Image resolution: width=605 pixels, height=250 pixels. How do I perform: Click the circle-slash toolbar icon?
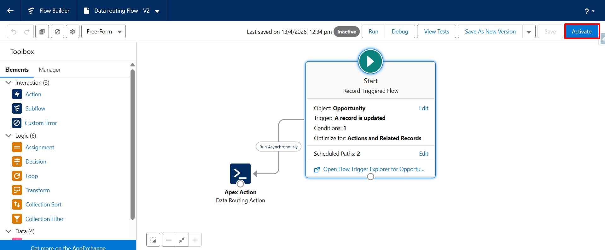click(57, 32)
